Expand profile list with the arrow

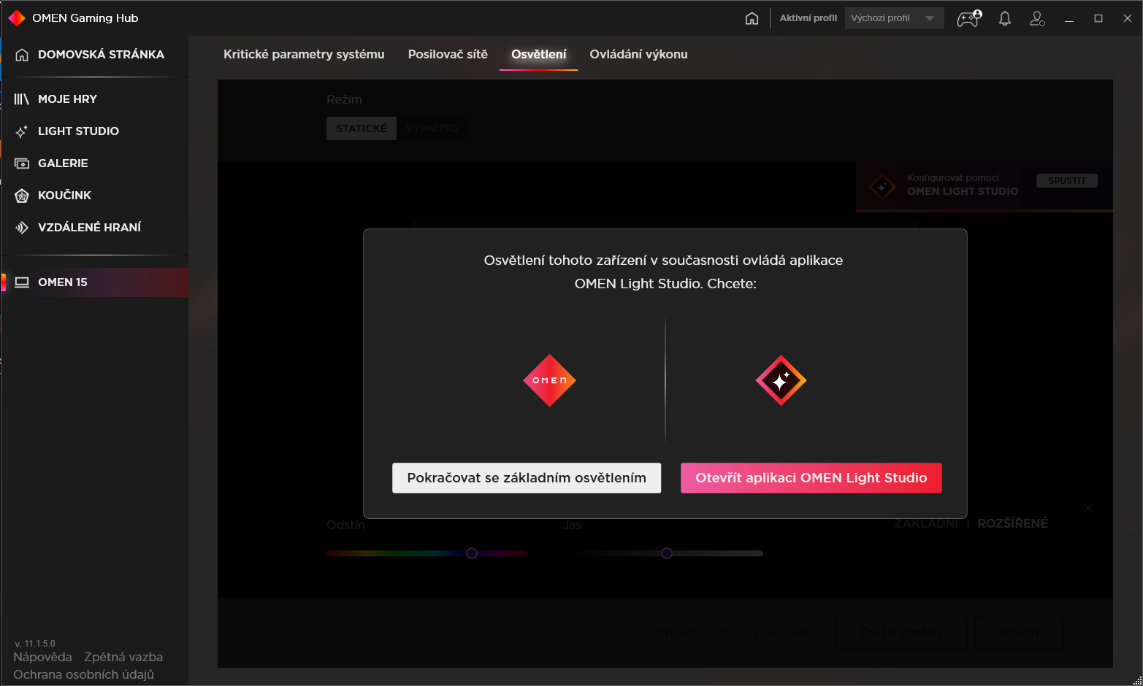[x=930, y=18]
